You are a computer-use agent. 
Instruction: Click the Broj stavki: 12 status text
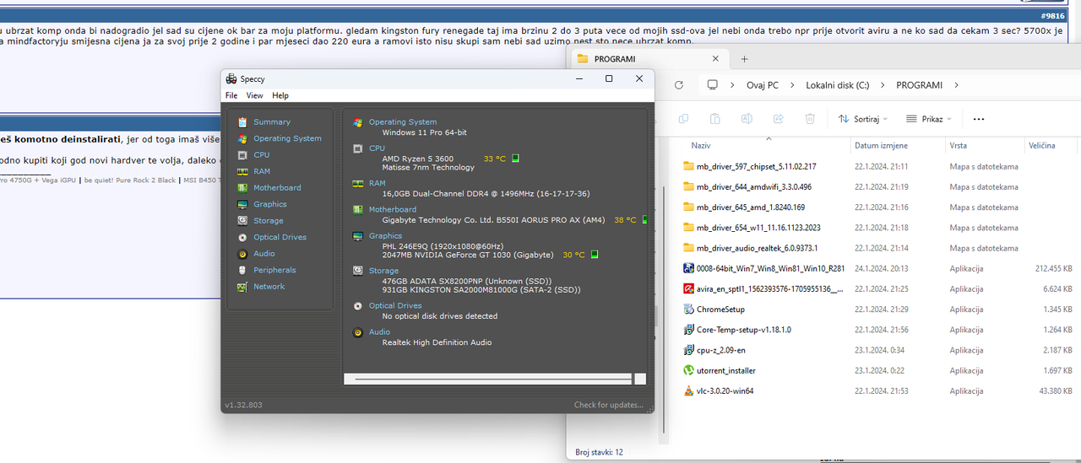point(599,452)
